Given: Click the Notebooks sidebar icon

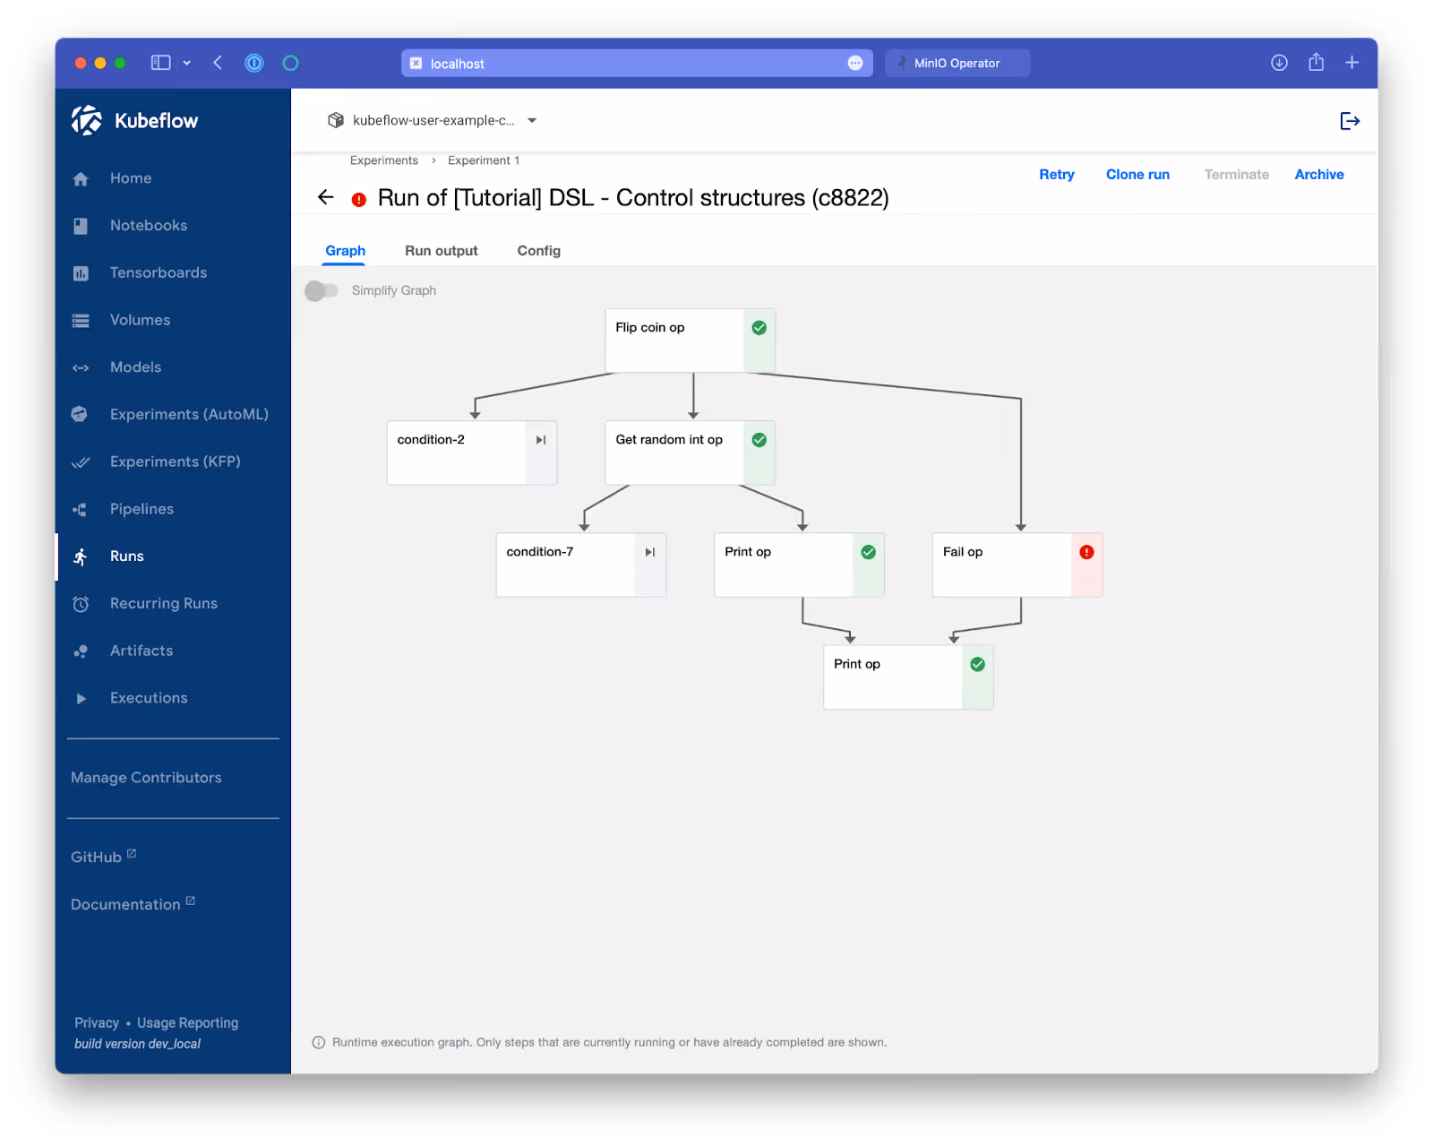Looking at the screenshot, I should (x=81, y=226).
